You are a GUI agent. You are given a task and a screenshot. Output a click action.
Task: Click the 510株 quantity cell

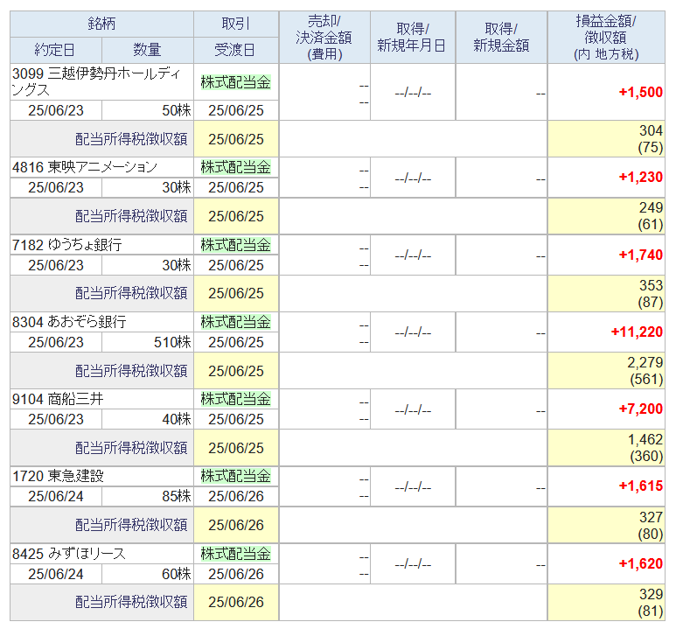coord(148,343)
